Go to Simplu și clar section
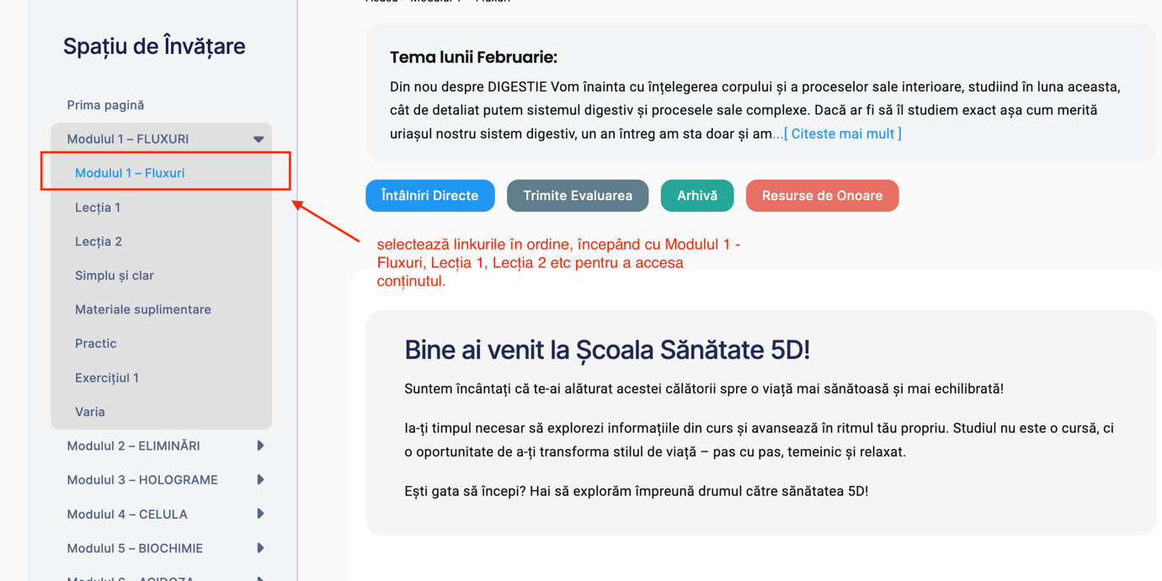The image size is (1162, 581). point(115,276)
